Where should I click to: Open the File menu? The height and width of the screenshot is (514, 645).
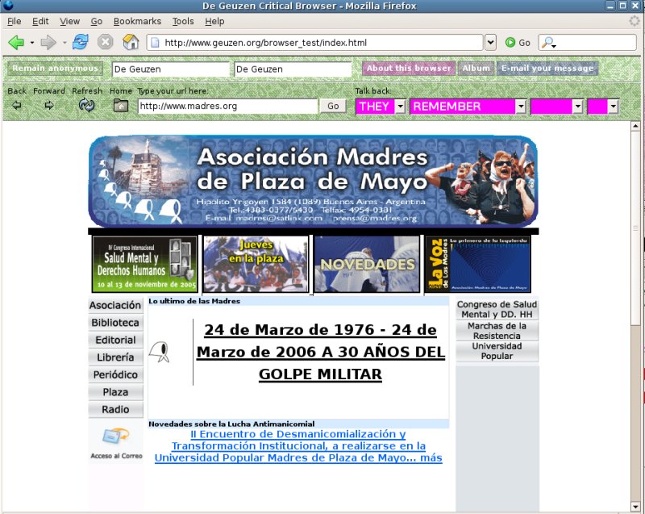tap(14, 21)
